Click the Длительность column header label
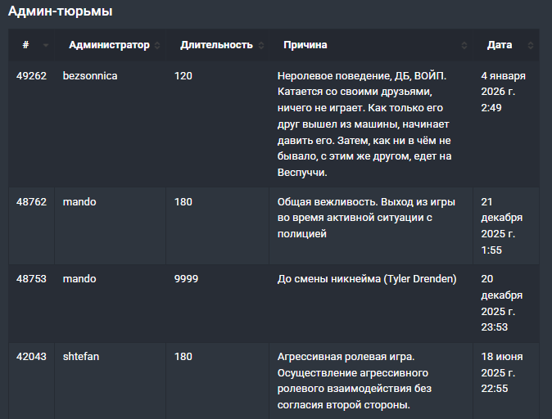Screen dimensions: 552x419 (216, 45)
